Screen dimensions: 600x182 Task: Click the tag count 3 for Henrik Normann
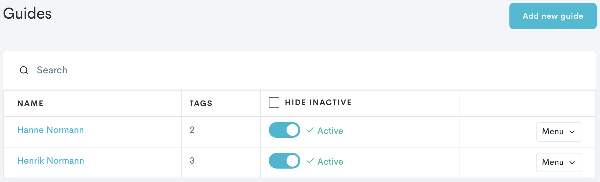point(192,161)
